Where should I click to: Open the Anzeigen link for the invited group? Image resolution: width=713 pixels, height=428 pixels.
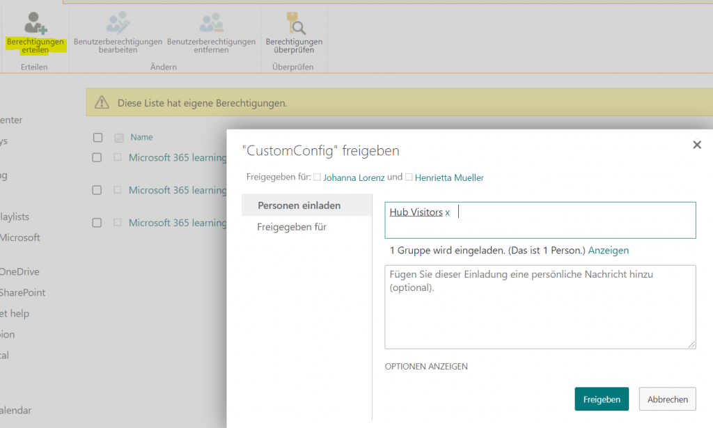click(609, 251)
